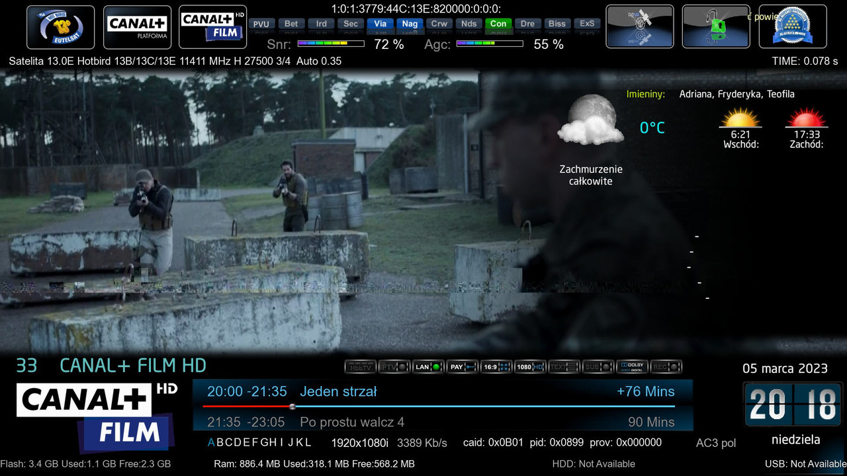Select next programme Po prostu walcz 4
The image size is (847, 476).
click(x=352, y=422)
